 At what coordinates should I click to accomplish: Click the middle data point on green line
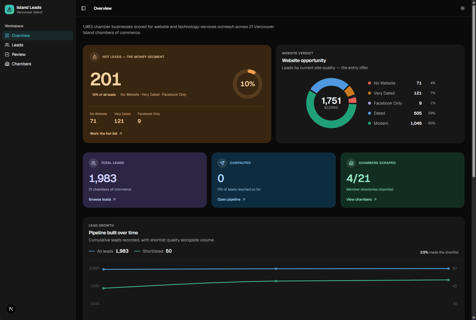pos(276,281)
